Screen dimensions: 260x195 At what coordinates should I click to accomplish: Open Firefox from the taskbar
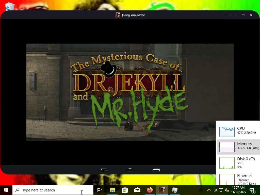pos(150,190)
